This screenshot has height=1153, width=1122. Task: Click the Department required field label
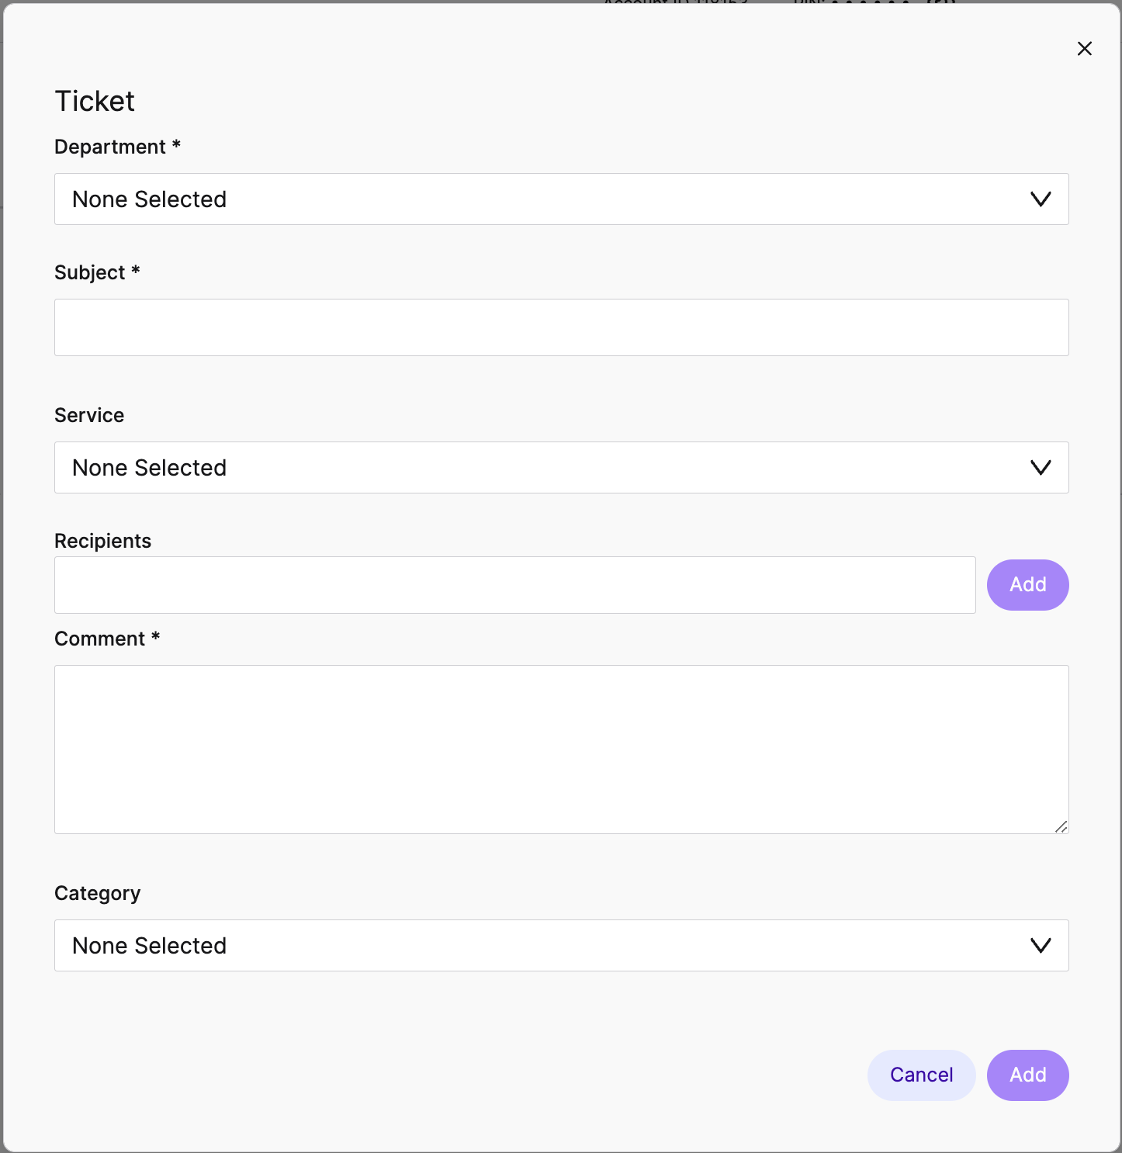pyautogui.click(x=117, y=147)
